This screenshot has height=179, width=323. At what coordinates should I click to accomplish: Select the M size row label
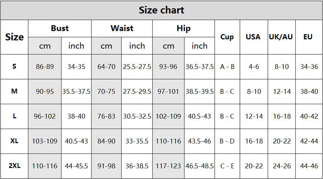(x=14, y=91)
